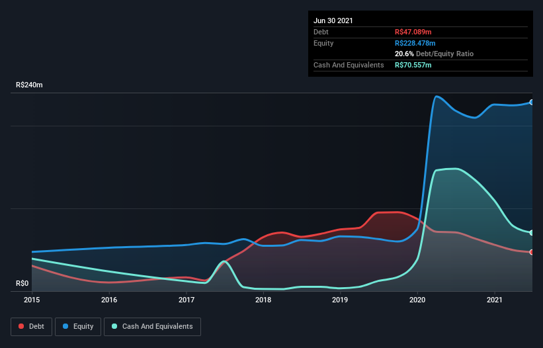Select the 2016 x-axis label
Viewport: 543px width, 348px height.
tap(109, 300)
